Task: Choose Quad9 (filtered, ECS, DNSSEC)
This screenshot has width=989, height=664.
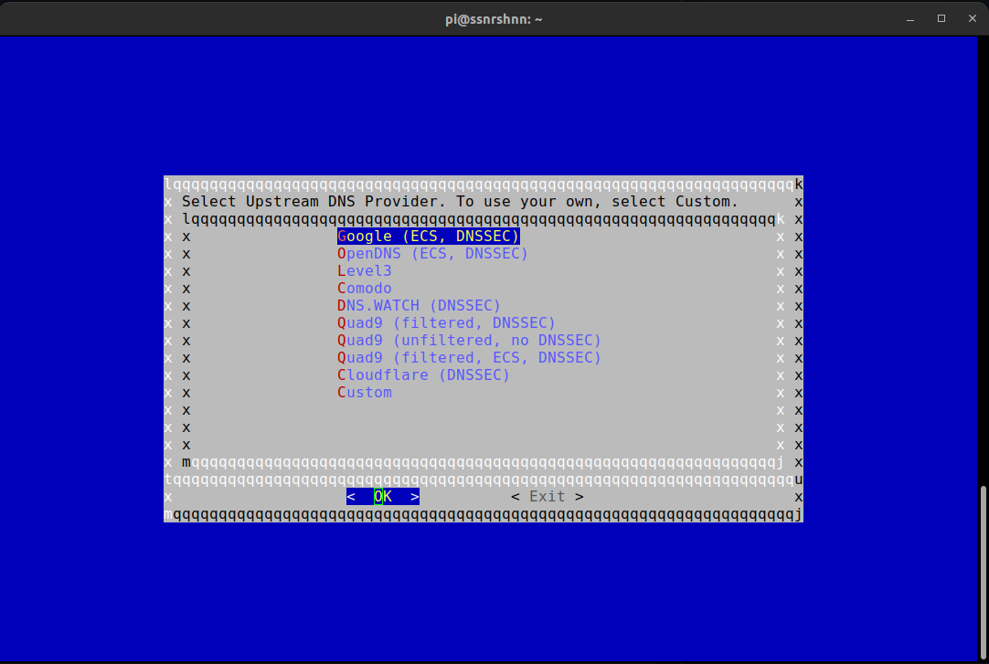Action: pyautogui.click(x=469, y=357)
